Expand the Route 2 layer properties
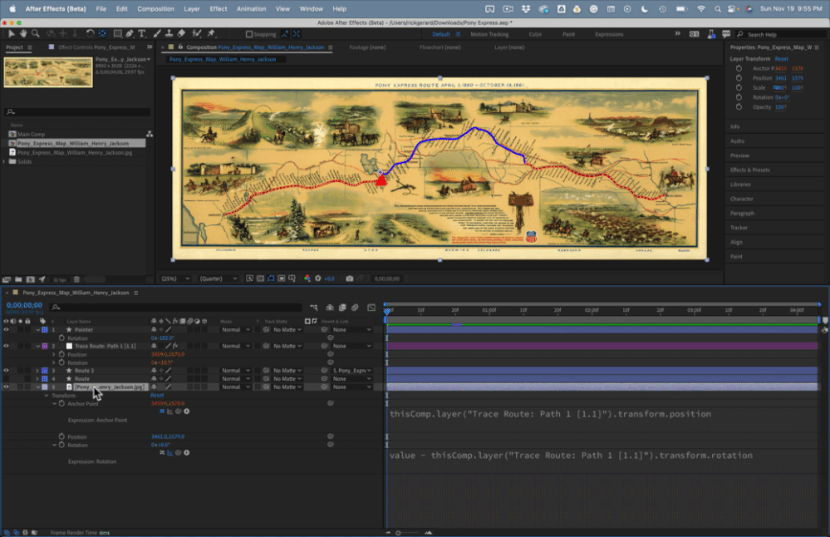 tap(37, 370)
